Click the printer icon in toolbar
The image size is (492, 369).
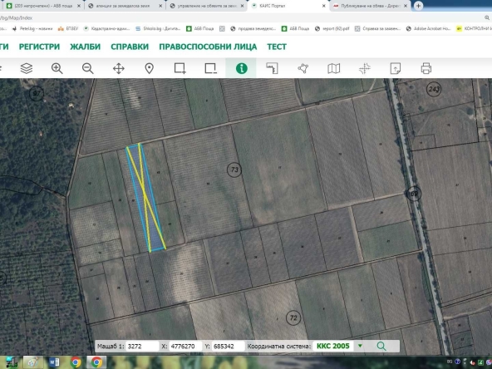(426, 68)
